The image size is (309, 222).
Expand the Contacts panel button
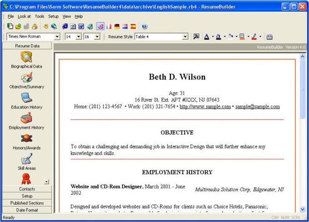coord(27,189)
